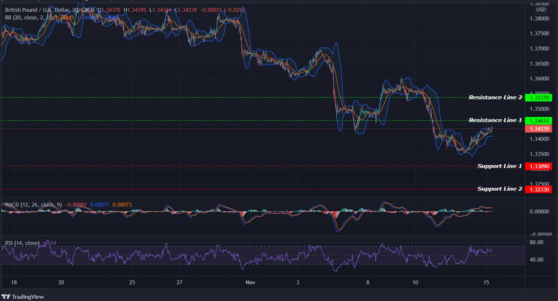Select the MACD (12, 26, close, 9) legend
The image size is (558, 301).
[33, 205]
